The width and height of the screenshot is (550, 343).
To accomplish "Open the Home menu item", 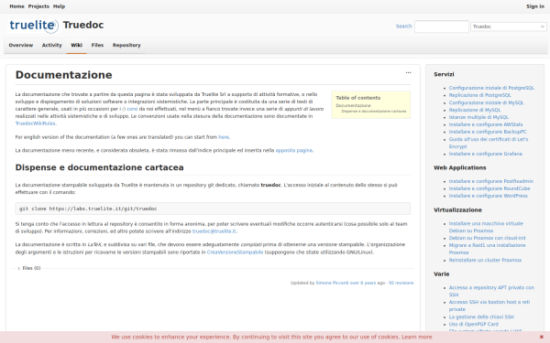I will click(x=16, y=6).
